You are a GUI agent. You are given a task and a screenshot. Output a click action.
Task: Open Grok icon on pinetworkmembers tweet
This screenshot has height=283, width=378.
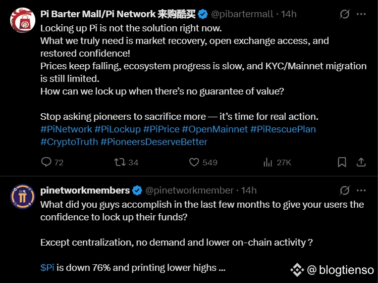[x=345, y=191]
